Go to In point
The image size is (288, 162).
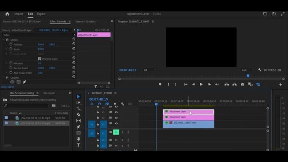point(186,84)
